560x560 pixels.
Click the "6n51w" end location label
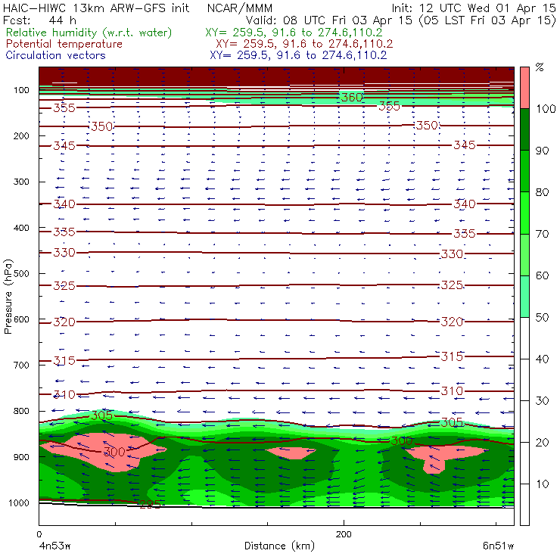pos(498,546)
